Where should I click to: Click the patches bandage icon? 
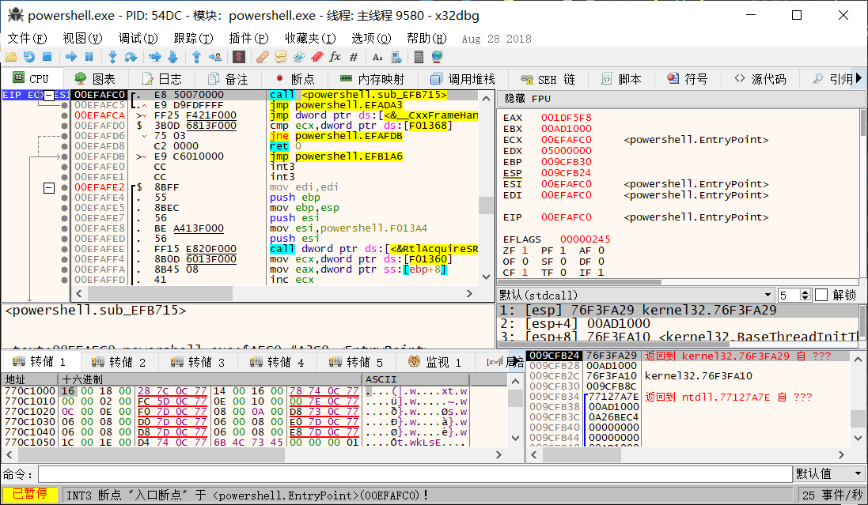263,57
